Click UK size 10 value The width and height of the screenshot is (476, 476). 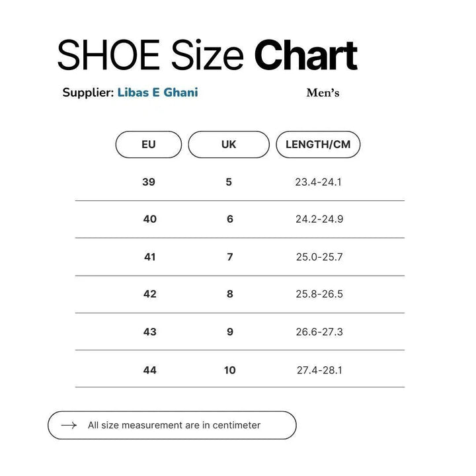point(229,370)
